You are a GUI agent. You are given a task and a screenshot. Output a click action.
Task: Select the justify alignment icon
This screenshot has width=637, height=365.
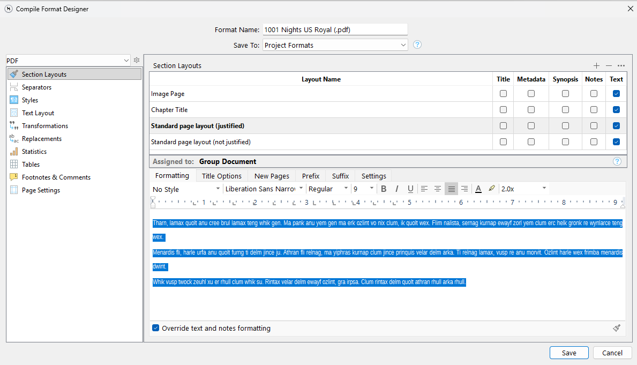451,189
